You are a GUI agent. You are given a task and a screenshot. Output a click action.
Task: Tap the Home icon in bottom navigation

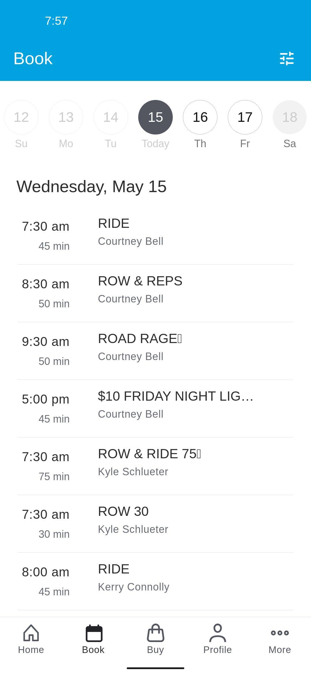click(x=31, y=633)
